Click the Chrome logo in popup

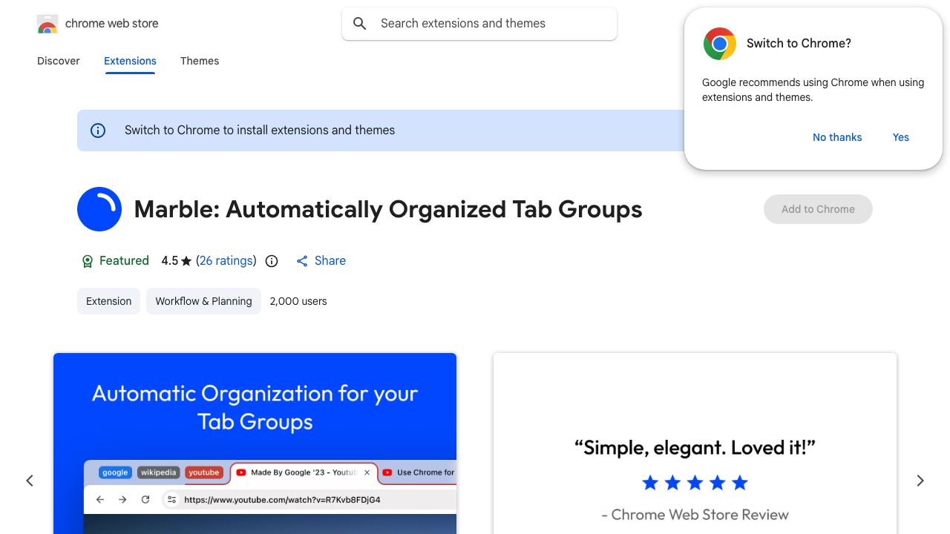tap(720, 44)
